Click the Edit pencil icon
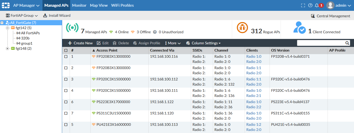The width and height of the screenshot is (354, 133). [99, 43]
